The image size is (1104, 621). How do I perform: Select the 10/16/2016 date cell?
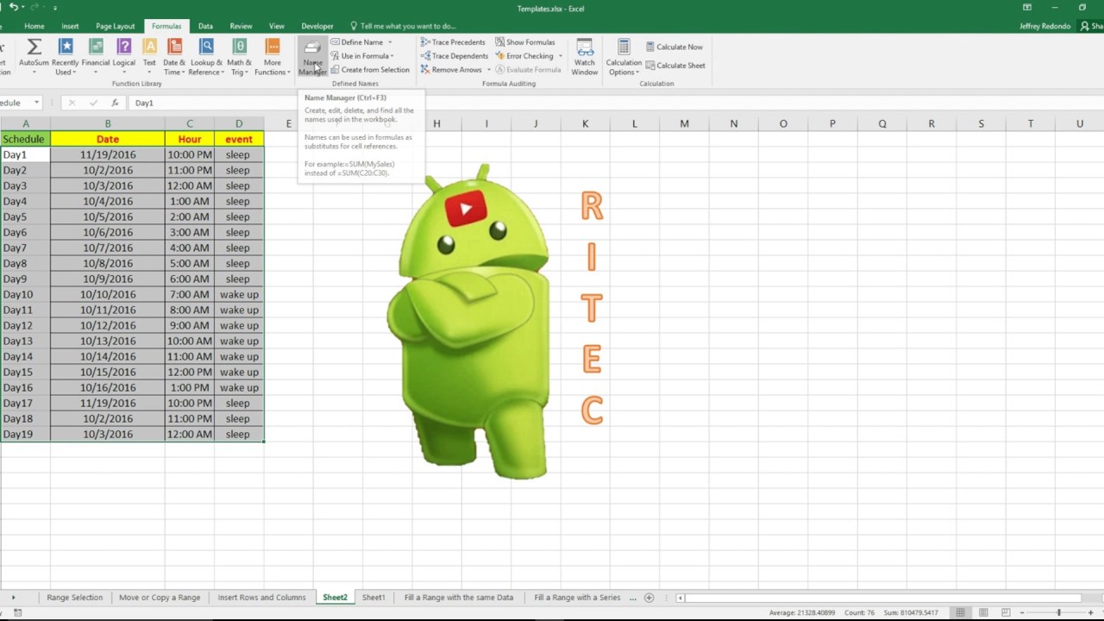click(108, 387)
